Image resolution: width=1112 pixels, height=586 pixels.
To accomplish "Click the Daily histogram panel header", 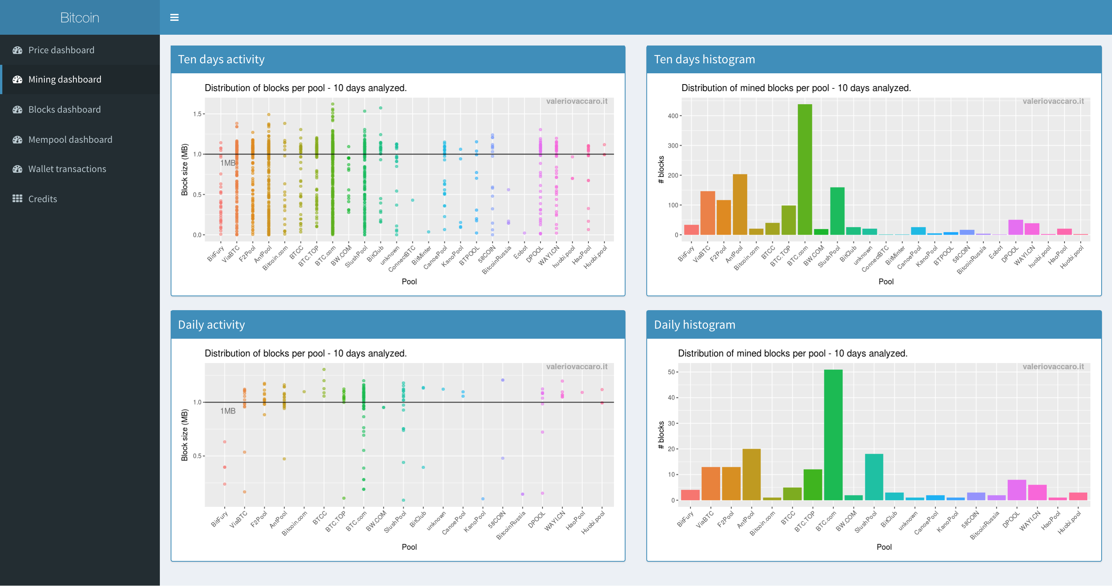I will [694, 325].
